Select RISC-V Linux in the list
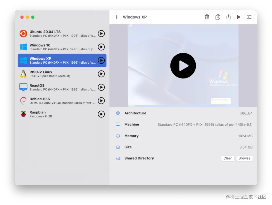 coord(62,74)
